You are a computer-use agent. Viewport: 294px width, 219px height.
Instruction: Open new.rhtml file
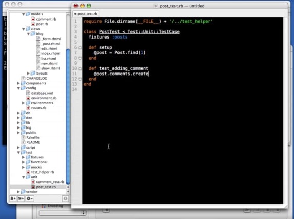pos(49,63)
